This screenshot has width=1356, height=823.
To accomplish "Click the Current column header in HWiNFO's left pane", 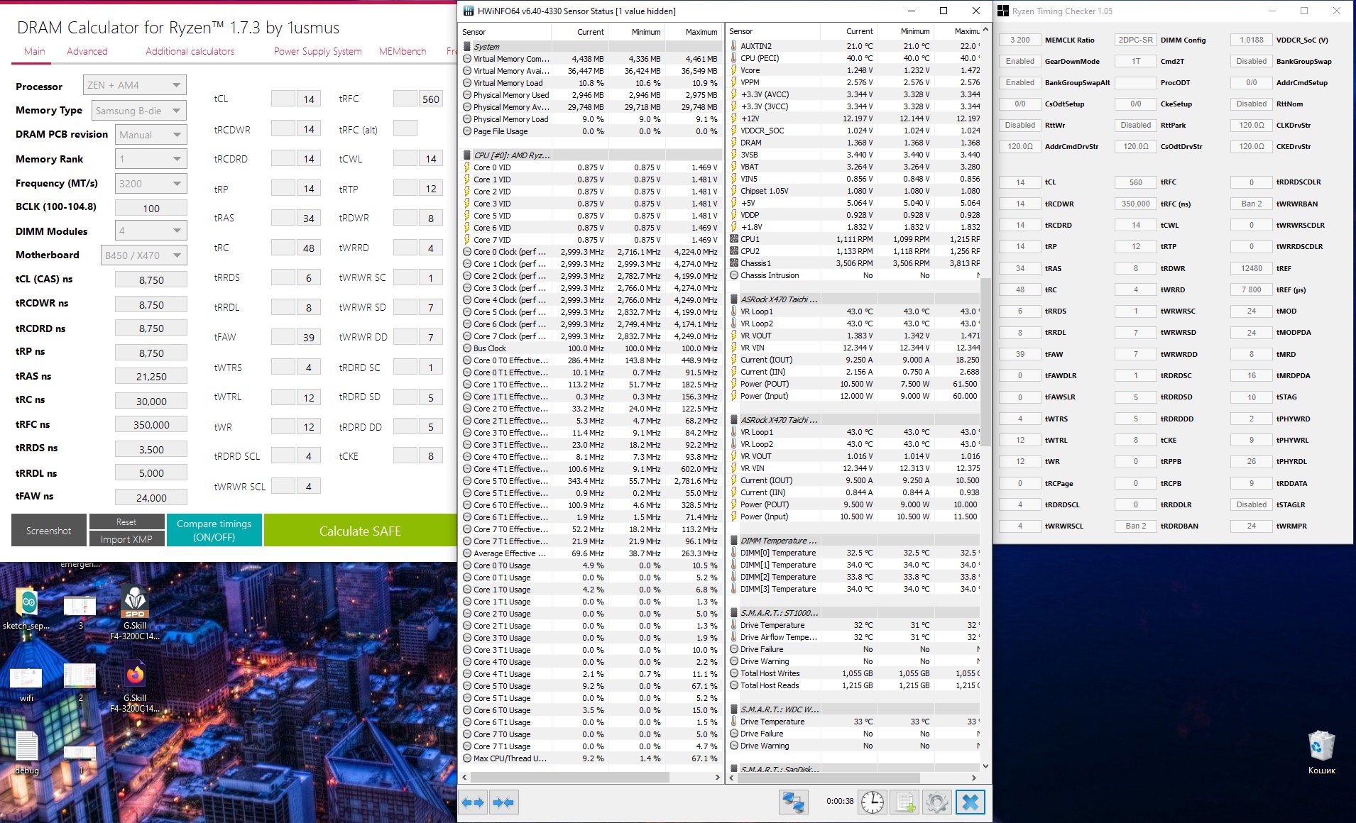I will [580, 32].
